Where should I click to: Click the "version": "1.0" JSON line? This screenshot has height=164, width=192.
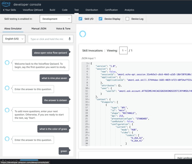click(x=106, y=66)
